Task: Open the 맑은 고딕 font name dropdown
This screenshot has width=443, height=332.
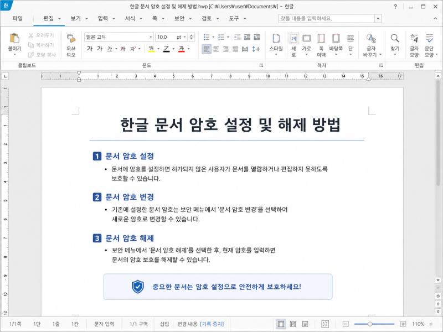Action: 151,37
